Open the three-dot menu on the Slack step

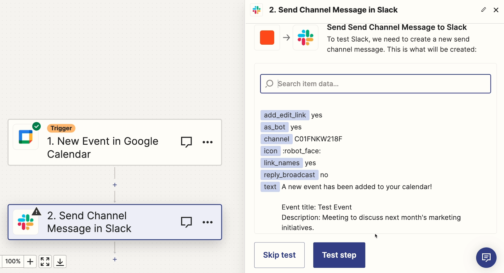coord(208,222)
